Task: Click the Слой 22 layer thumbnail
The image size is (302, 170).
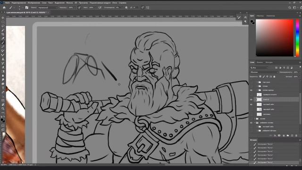Action: pyautogui.click(x=259, y=100)
